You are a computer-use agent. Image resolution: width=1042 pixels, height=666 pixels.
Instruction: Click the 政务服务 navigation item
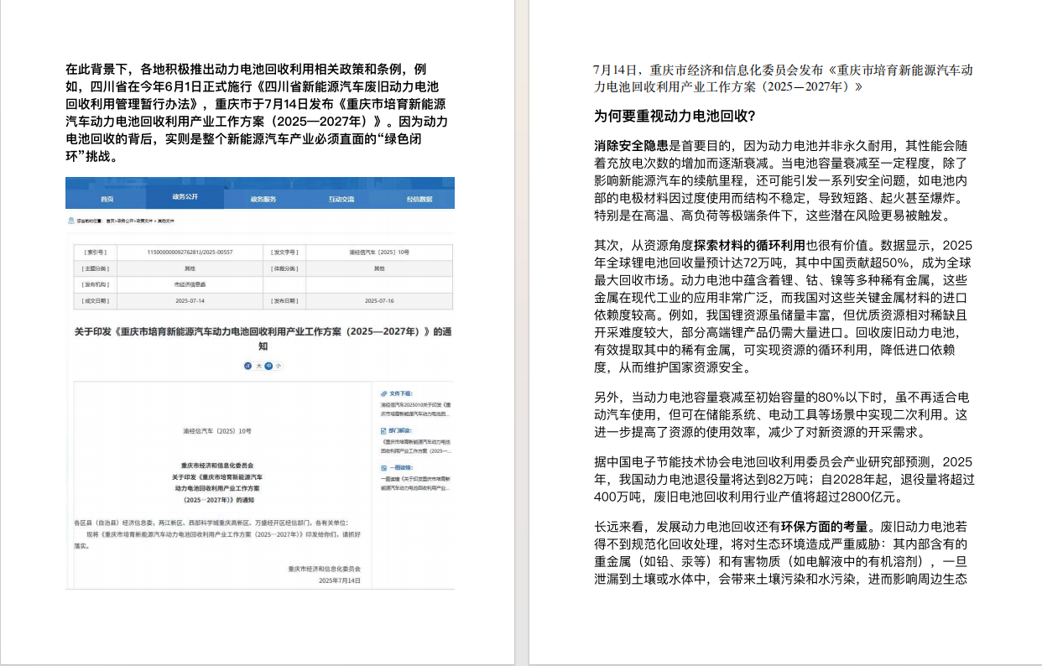tap(262, 199)
